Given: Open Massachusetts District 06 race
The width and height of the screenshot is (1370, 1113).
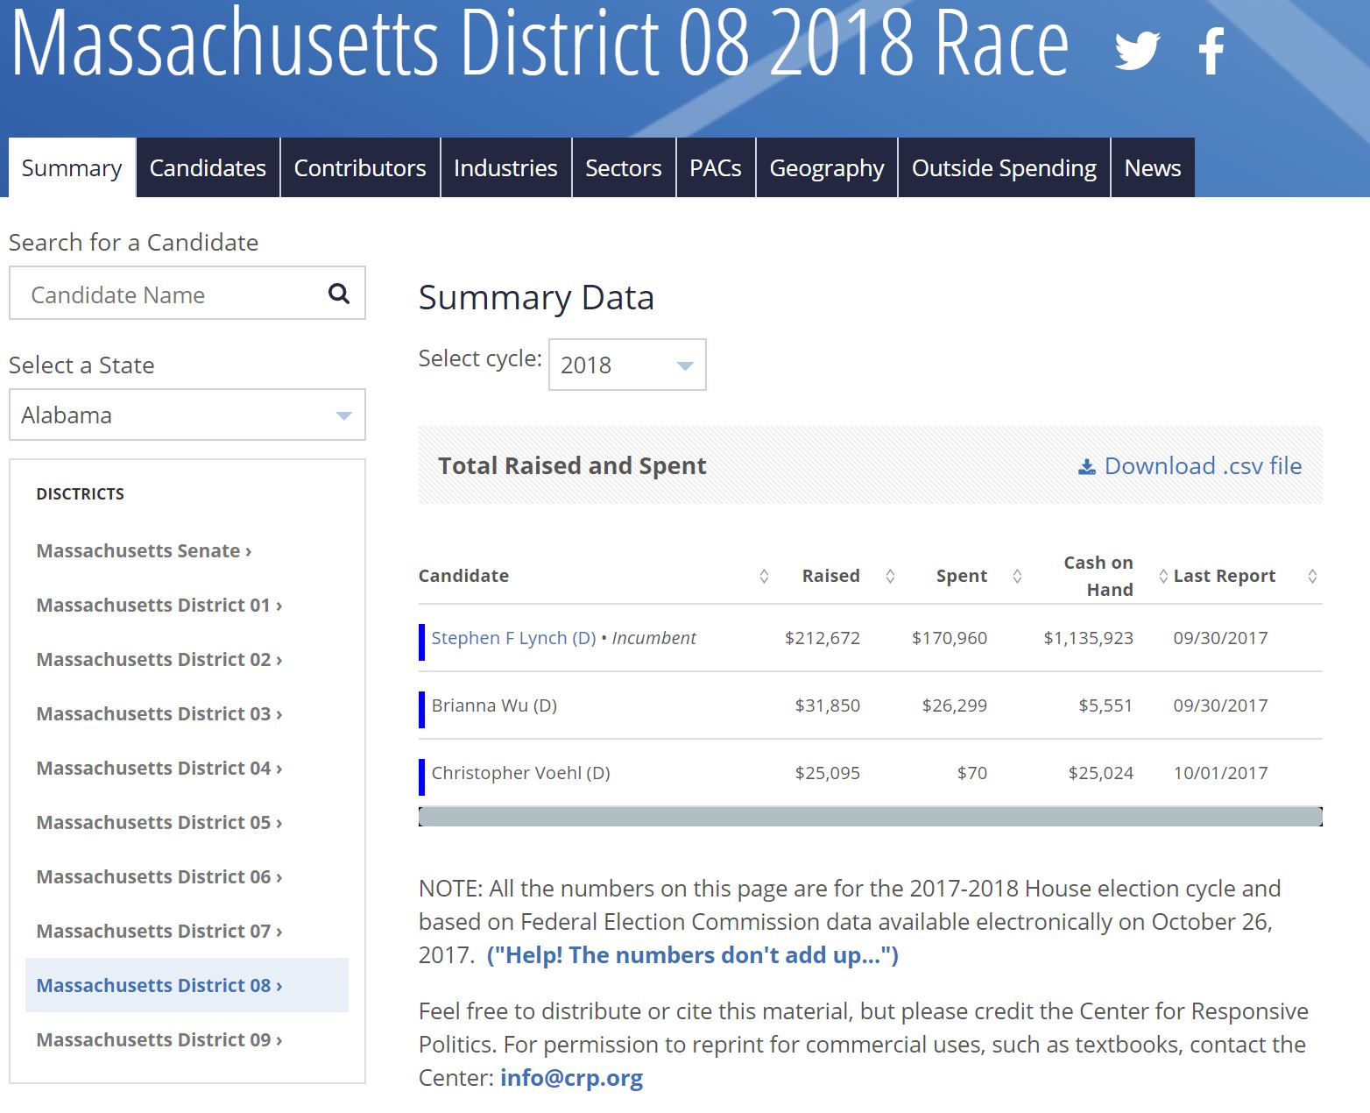Looking at the screenshot, I should click(159, 876).
